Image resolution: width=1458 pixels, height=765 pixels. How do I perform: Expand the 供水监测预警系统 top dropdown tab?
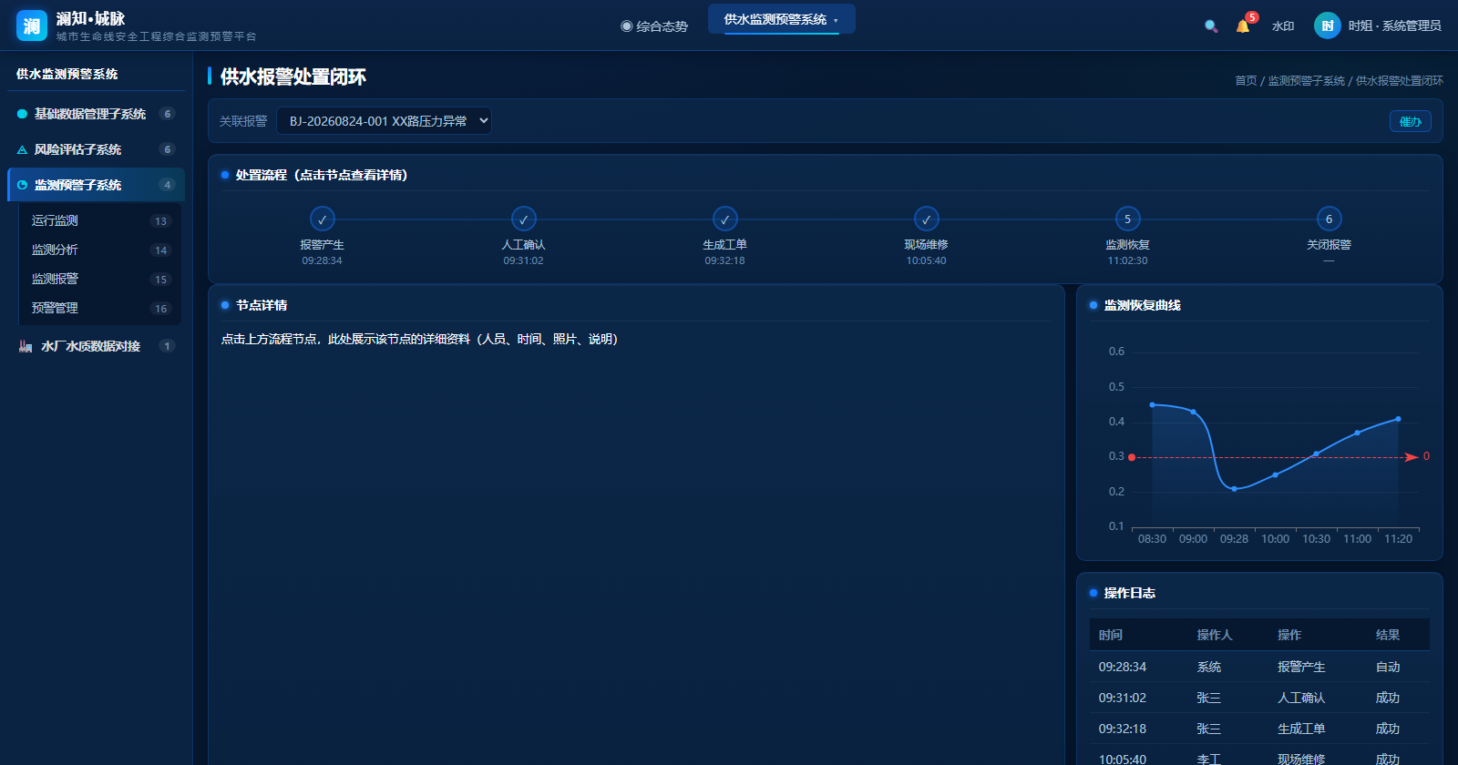coord(781,19)
